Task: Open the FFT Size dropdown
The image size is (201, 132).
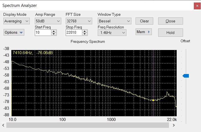Action: [x=79, y=21]
